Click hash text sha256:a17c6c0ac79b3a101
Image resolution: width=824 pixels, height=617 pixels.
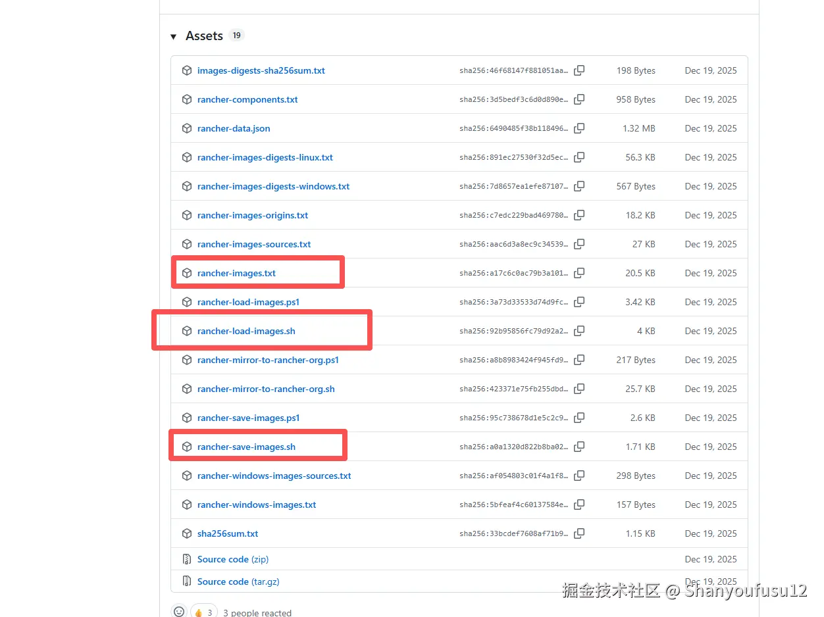pyautogui.click(x=514, y=273)
